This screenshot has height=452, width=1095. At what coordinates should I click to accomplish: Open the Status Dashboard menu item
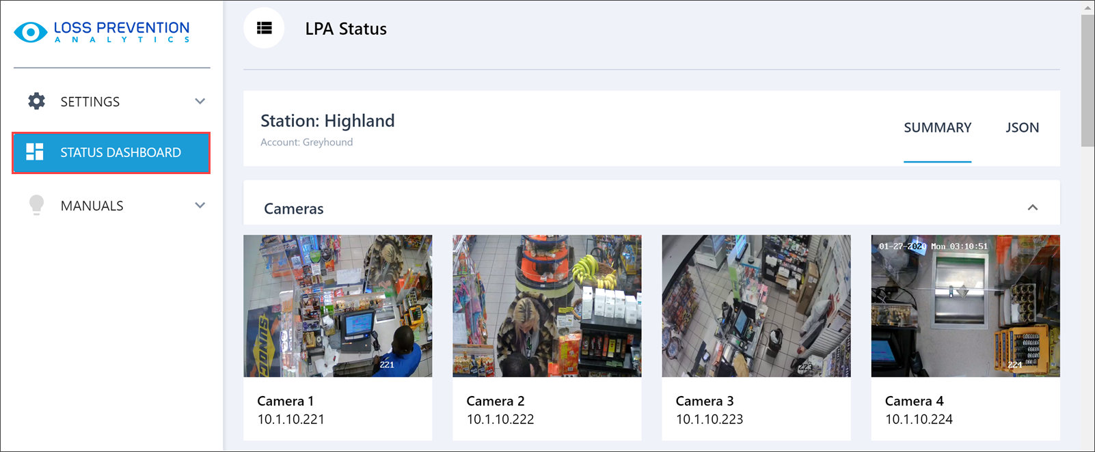click(x=120, y=152)
